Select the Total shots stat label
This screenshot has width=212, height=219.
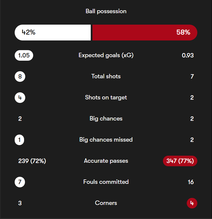tap(106, 77)
